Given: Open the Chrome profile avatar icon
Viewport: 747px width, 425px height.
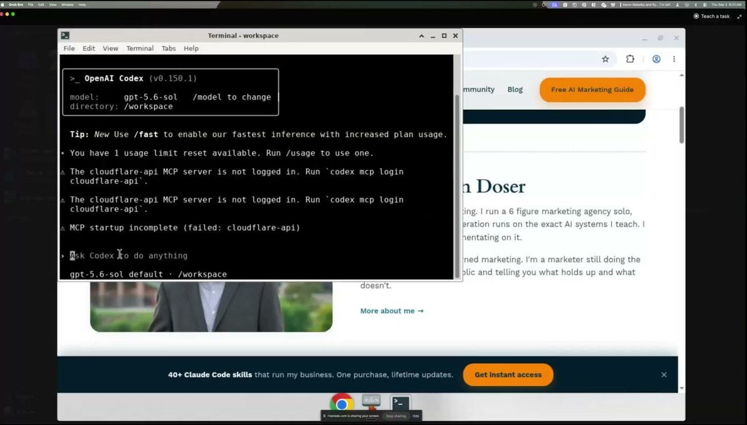Looking at the screenshot, I should pyautogui.click(x=656, y=59).
